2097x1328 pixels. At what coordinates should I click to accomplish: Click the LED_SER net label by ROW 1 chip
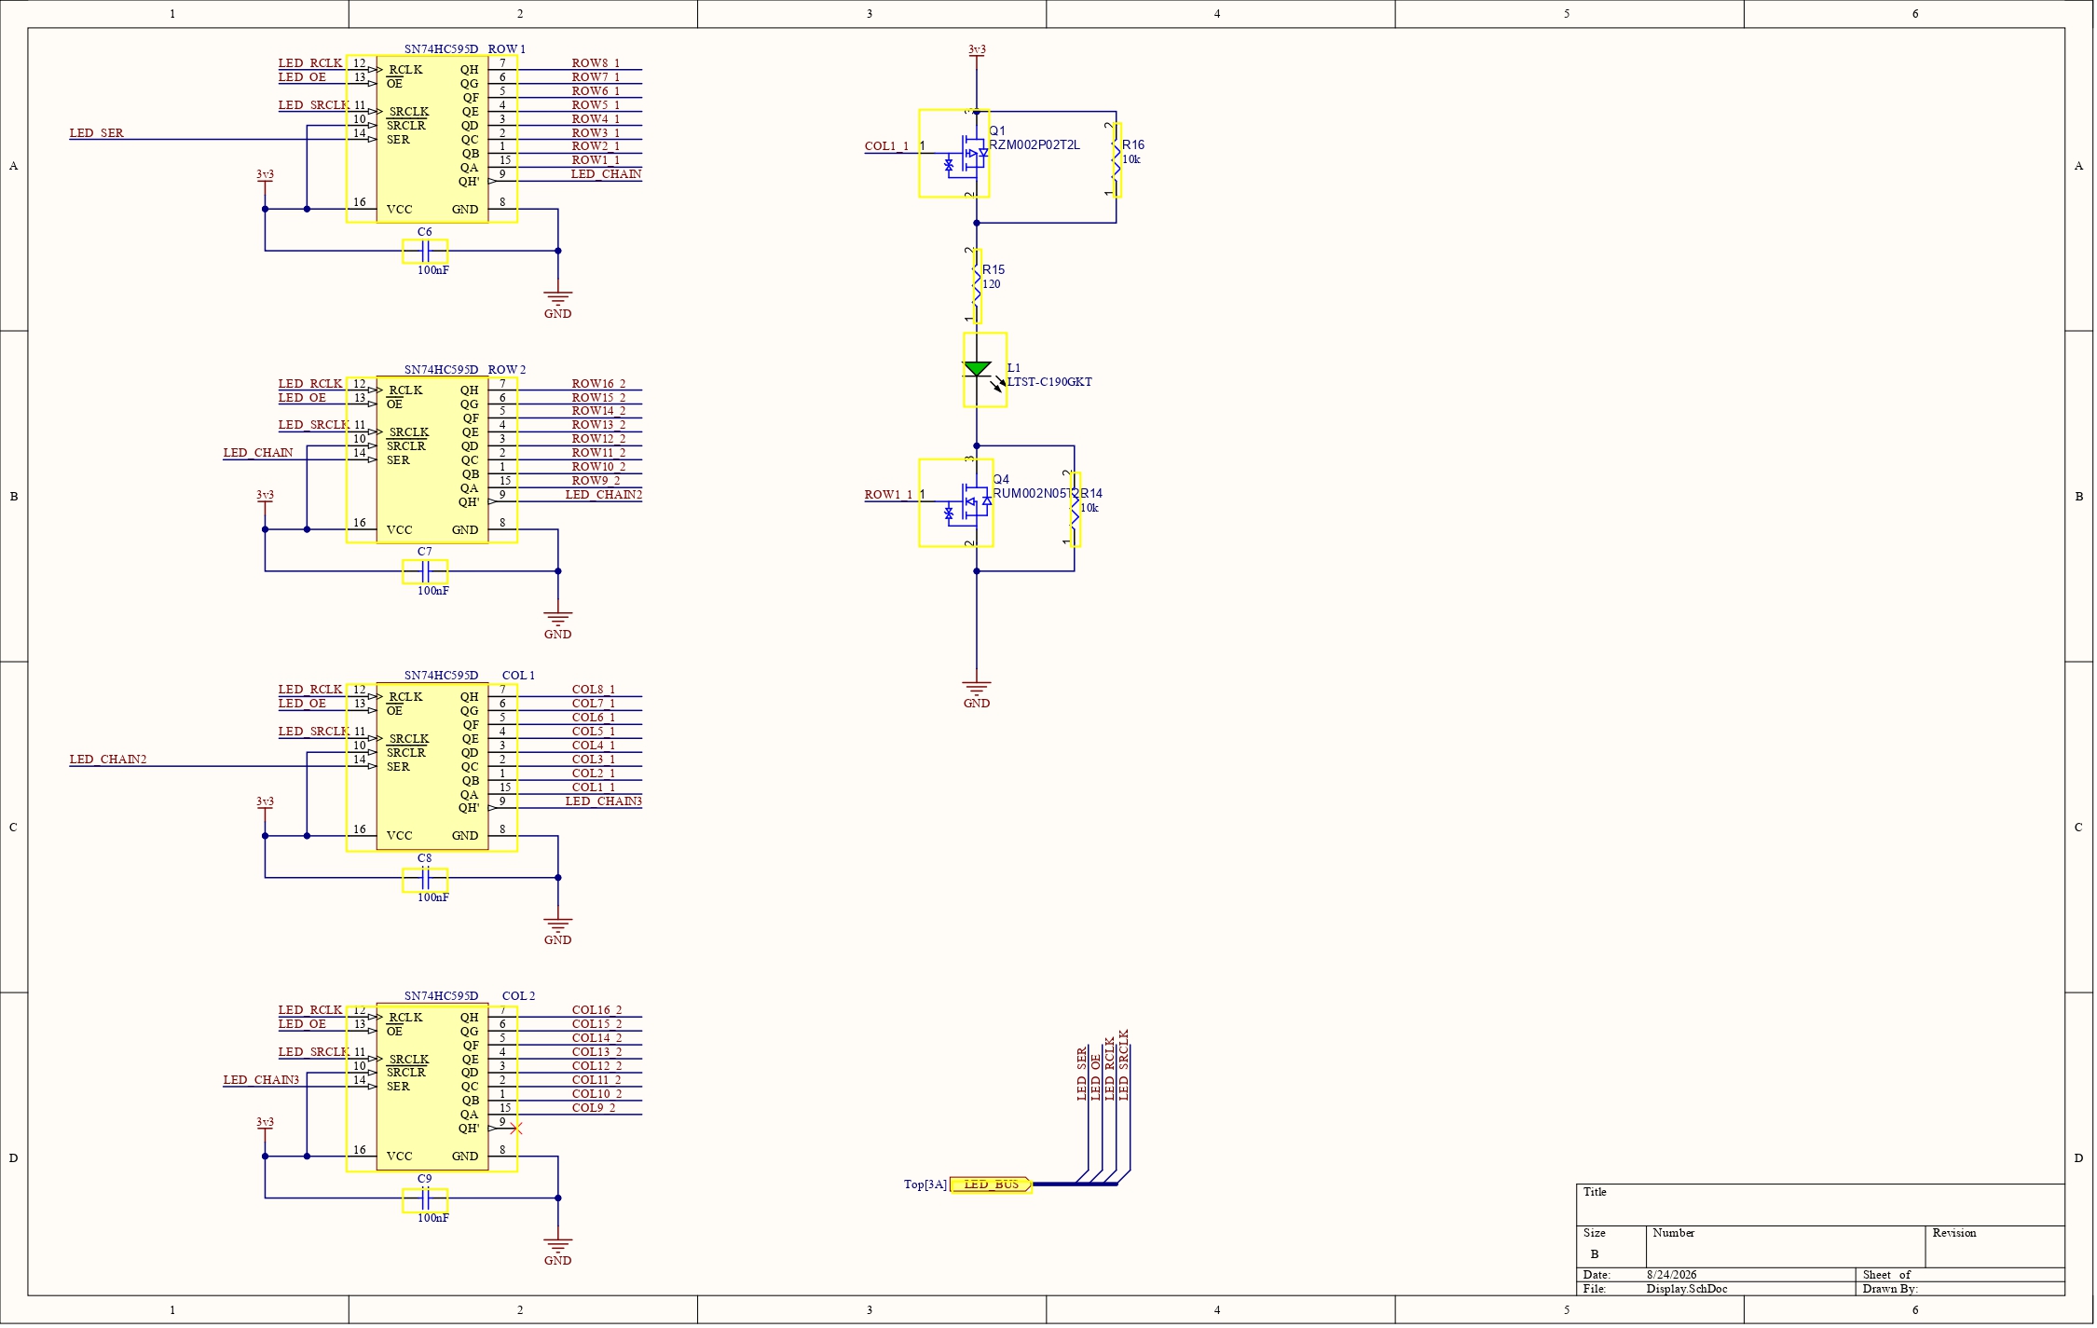pyautogui.click(x=96, y=133)
